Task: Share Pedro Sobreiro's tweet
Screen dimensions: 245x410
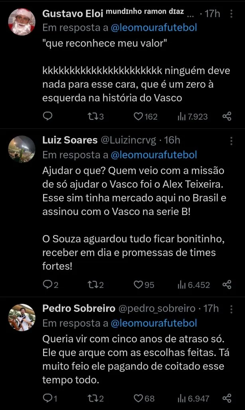Action: click(227, 398)
